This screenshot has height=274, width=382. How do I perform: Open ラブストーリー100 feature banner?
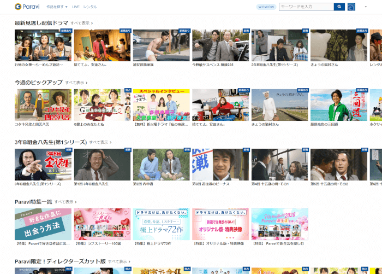pos(102,224)
